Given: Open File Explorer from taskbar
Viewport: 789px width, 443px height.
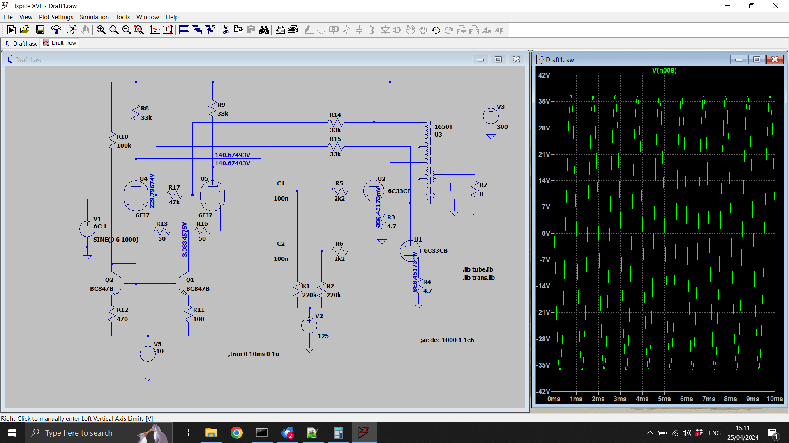Looking at the screenshot, I should click(211, 433).
